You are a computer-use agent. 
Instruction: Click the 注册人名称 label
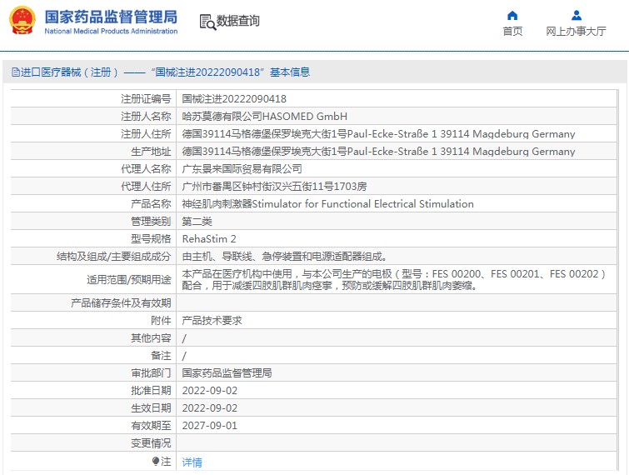[x=146, y=117]
